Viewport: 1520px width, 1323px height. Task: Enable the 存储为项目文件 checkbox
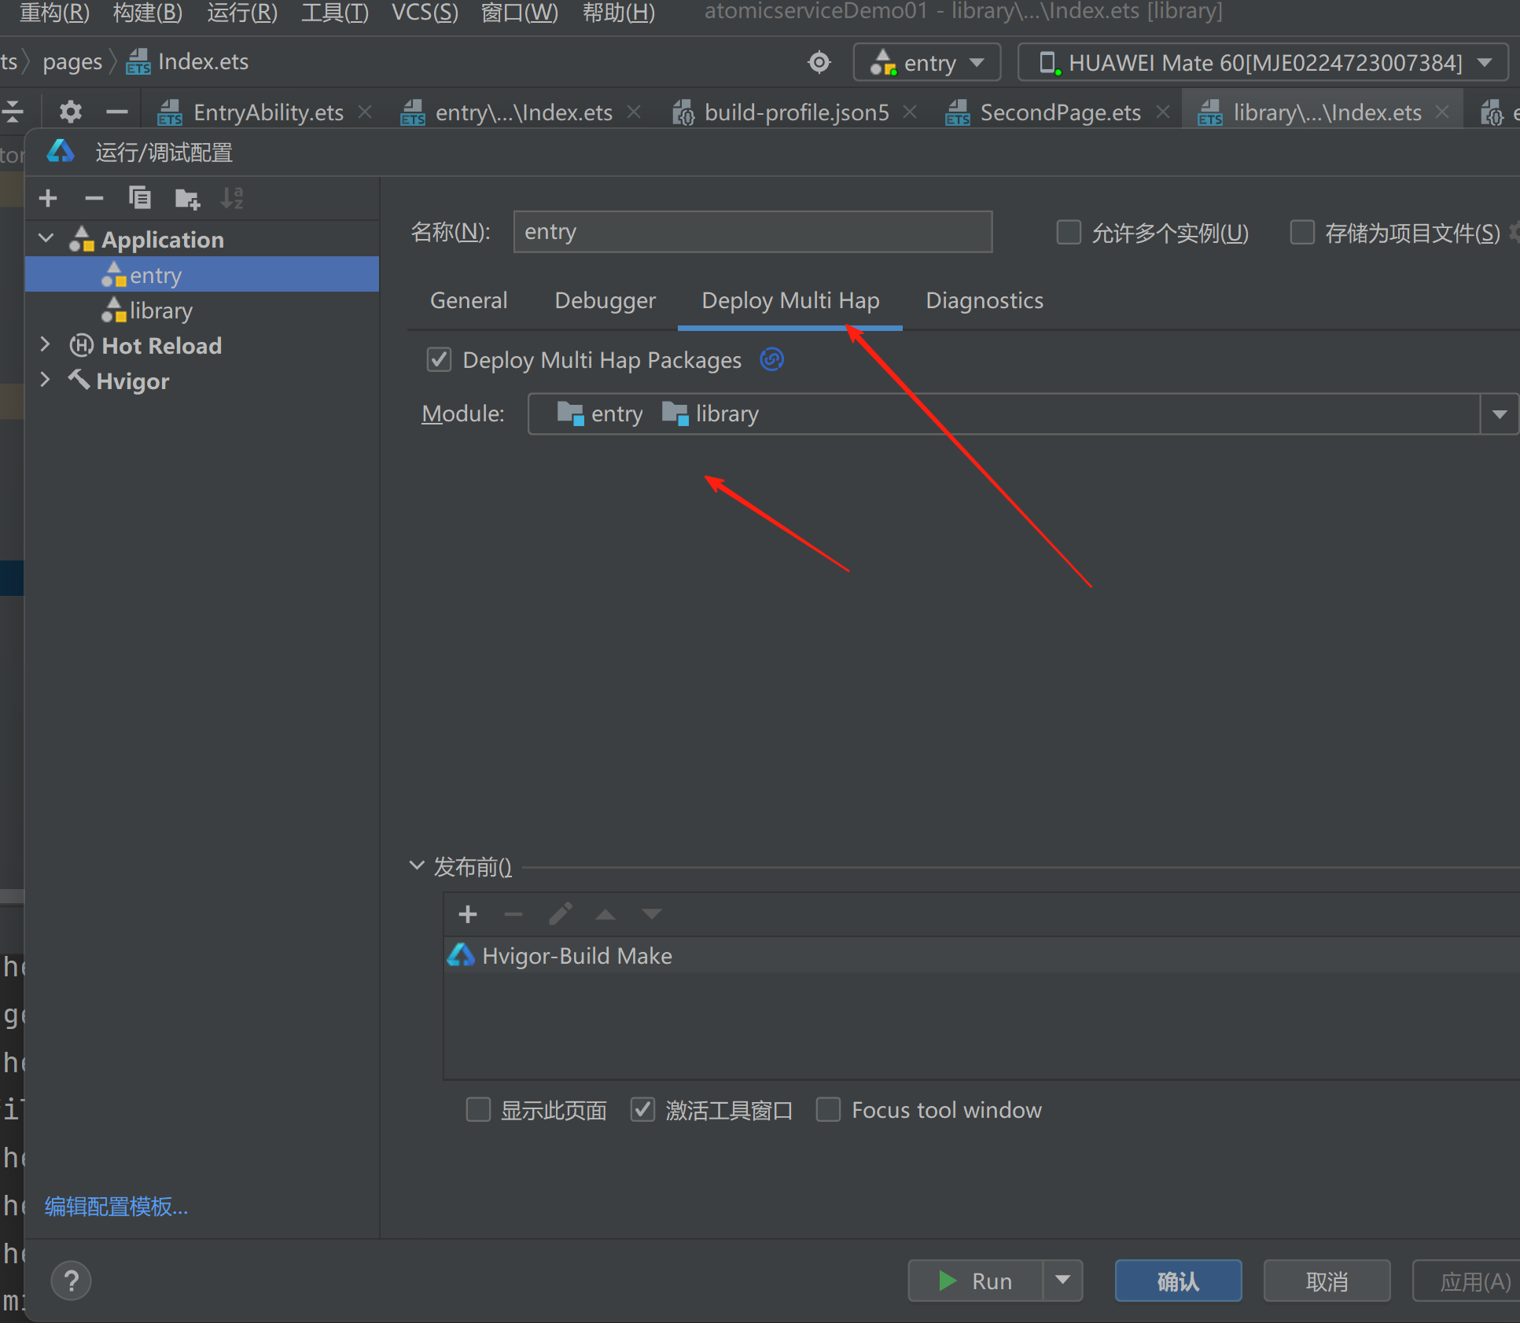pos(1302,233)
